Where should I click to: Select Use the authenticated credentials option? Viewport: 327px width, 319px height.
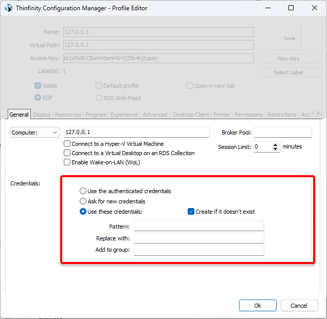click(x=83, y=191)
